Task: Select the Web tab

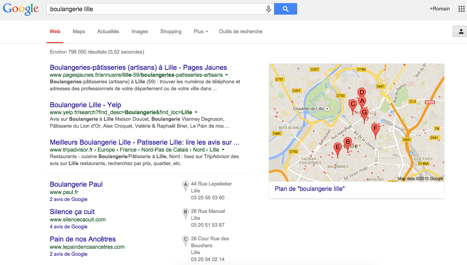Action: point(55,32)
